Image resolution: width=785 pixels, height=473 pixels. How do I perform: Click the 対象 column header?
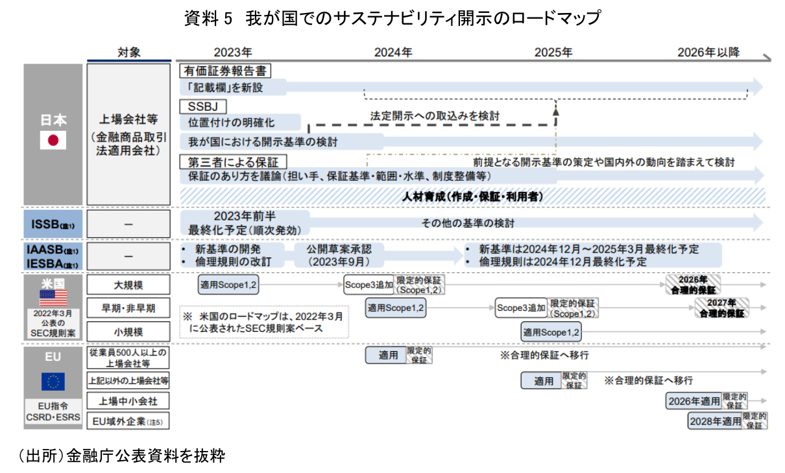tap(128, 52)
